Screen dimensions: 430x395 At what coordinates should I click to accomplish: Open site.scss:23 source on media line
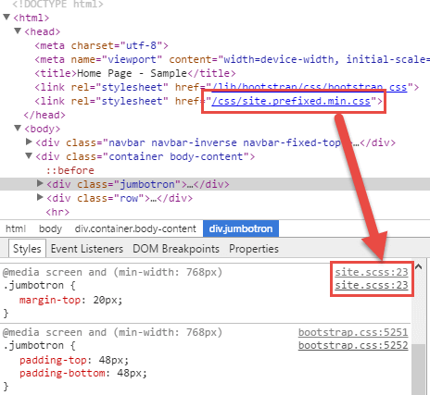pos(372,272)
